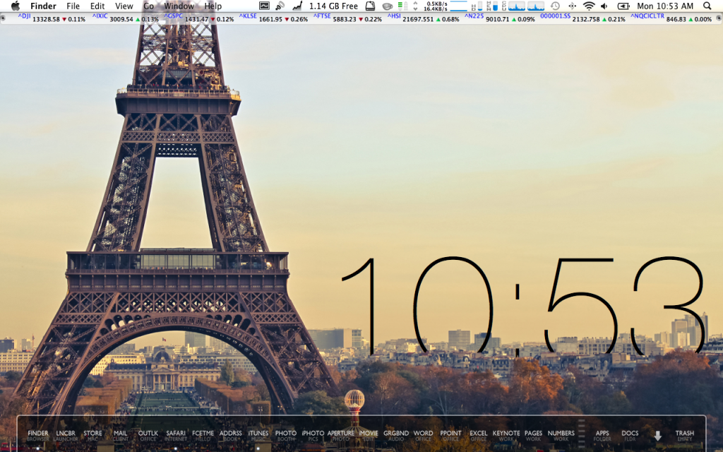This screenshot has height=452, width=723.
Task: Open the Downloads arrow stack in dock
Action: pos(657,436)
